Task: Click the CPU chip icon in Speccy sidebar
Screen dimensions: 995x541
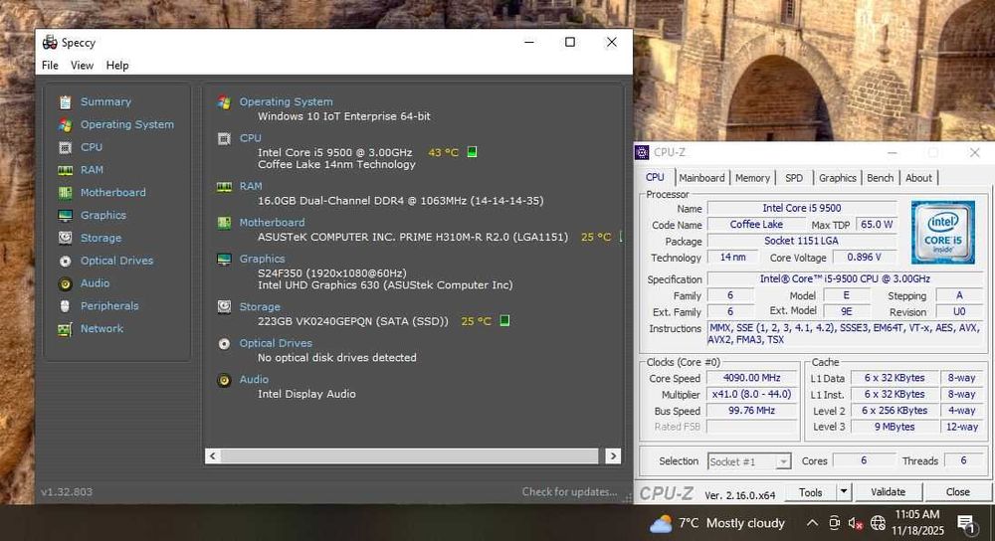Action: point(65,148)
